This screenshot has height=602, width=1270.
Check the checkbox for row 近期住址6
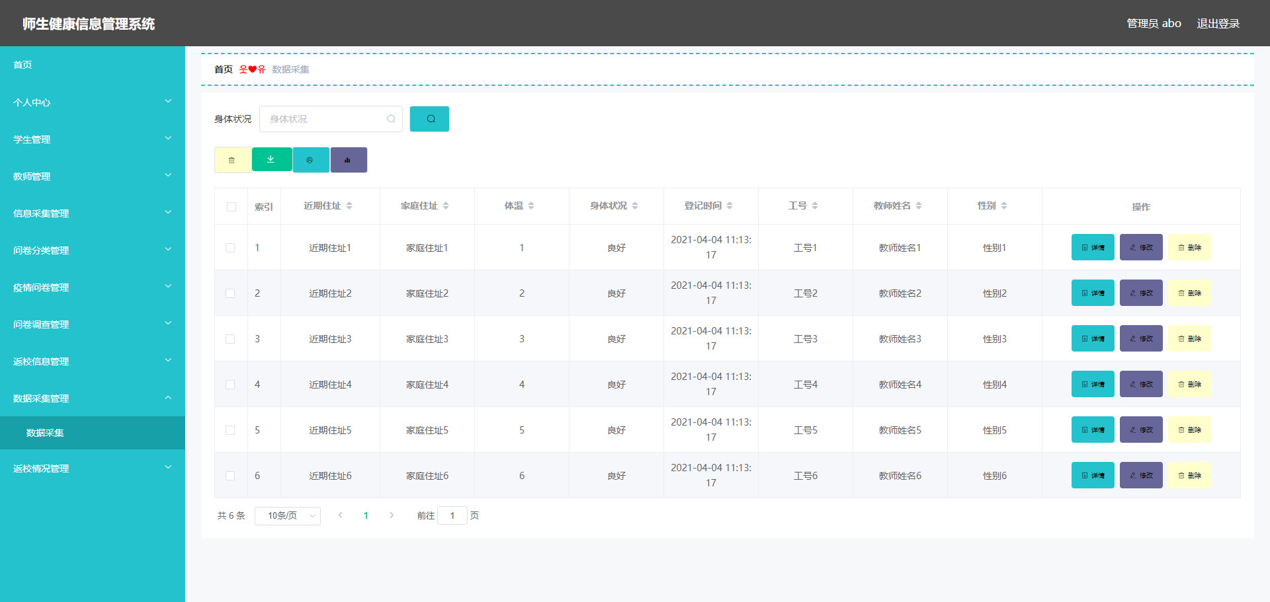(x=230, y=476)
